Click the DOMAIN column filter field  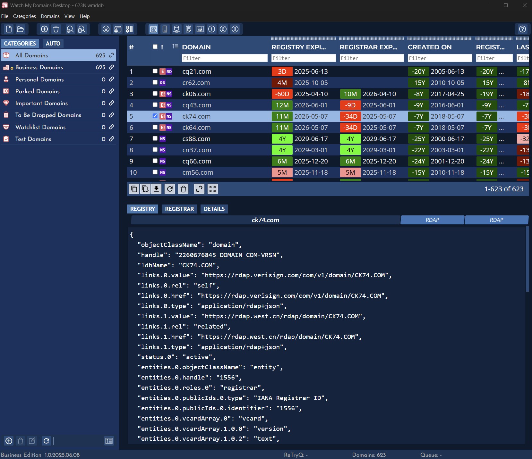(224, 58)
